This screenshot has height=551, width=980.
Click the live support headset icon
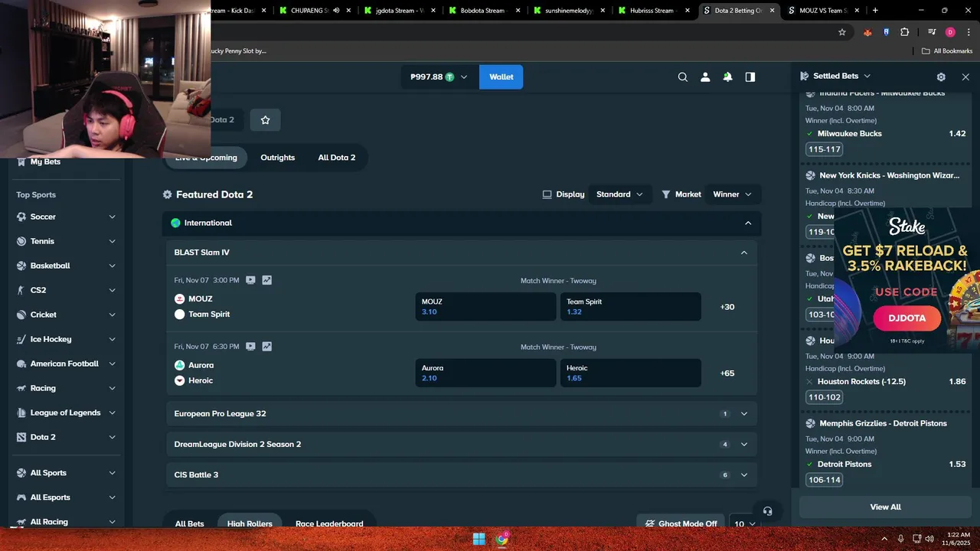768,511
